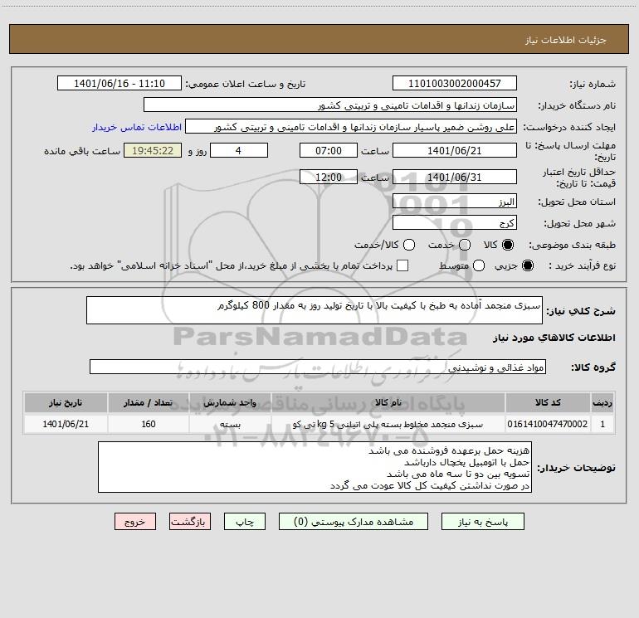Select the کالا/خدمت radio button
The width and height of the screenshot is (639, 618).
(x=409, y=245)
